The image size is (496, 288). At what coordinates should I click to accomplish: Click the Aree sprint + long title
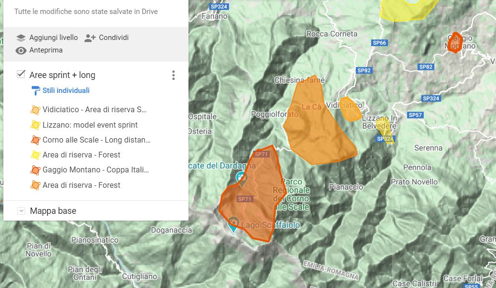[62, 75]
